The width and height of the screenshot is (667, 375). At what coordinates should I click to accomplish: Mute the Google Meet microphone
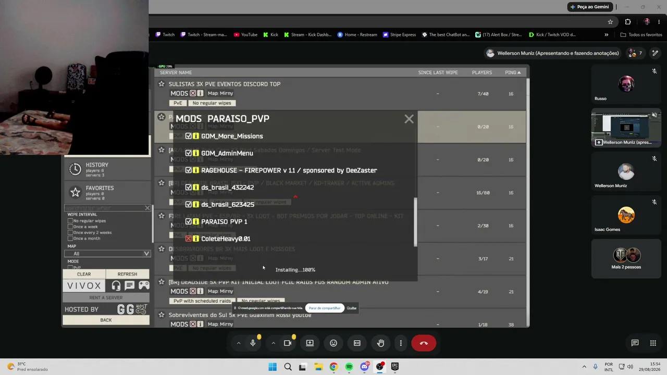point(253,343)
